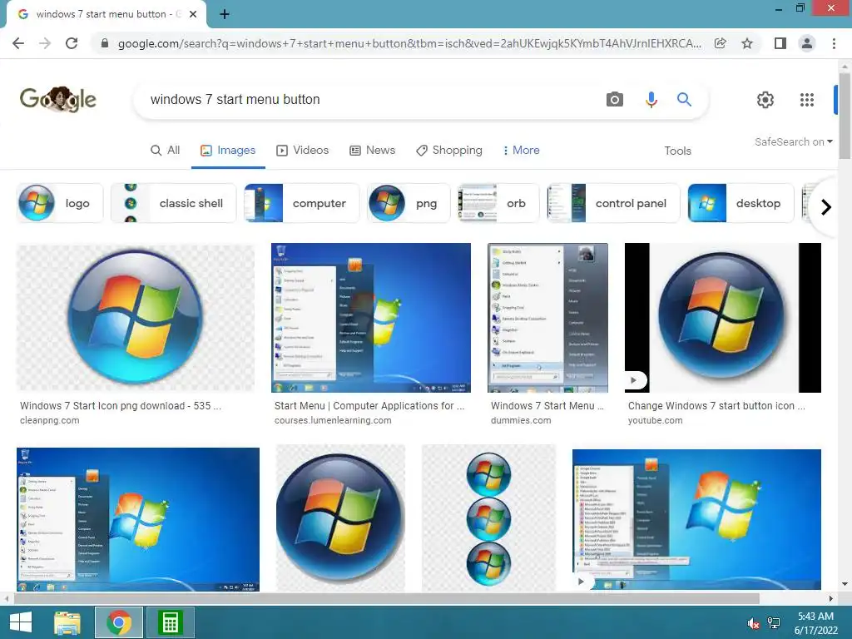Open the dummies.com Start Menu thumbnail
Screen dimensions: 852x639
[547, 318]
